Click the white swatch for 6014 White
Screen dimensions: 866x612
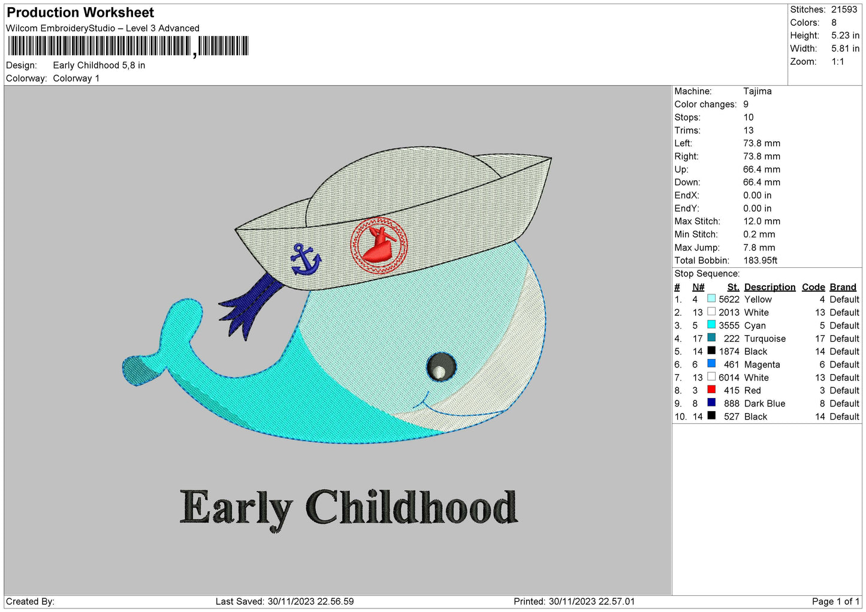point(711,377)
